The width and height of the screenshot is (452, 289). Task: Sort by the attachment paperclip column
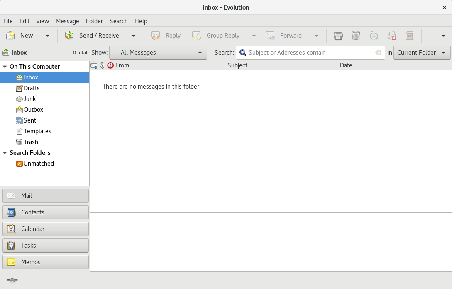point(102,65)
